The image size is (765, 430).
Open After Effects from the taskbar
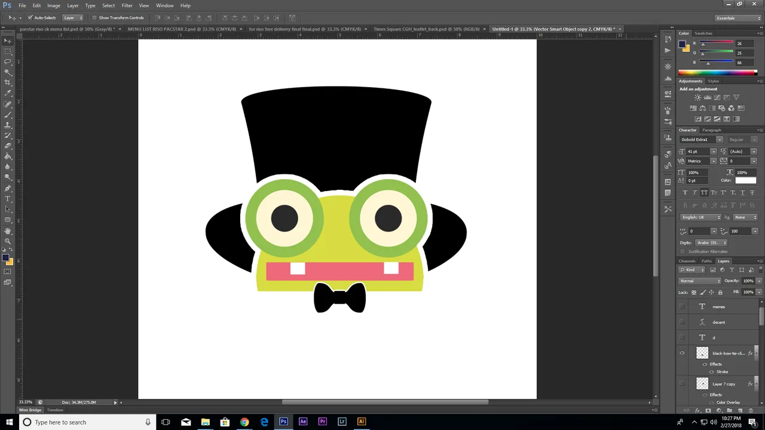click(303, 422)
